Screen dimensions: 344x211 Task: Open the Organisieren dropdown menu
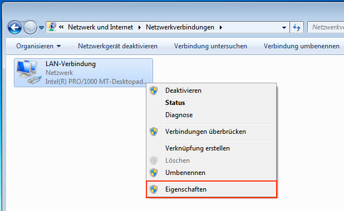[x=38, y=46]
